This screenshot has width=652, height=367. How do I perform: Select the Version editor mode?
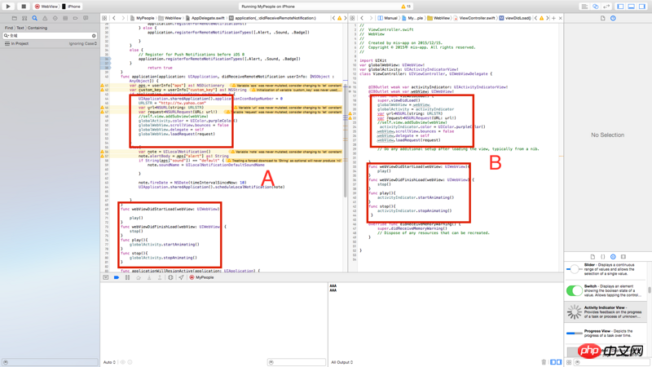(606, 7)
